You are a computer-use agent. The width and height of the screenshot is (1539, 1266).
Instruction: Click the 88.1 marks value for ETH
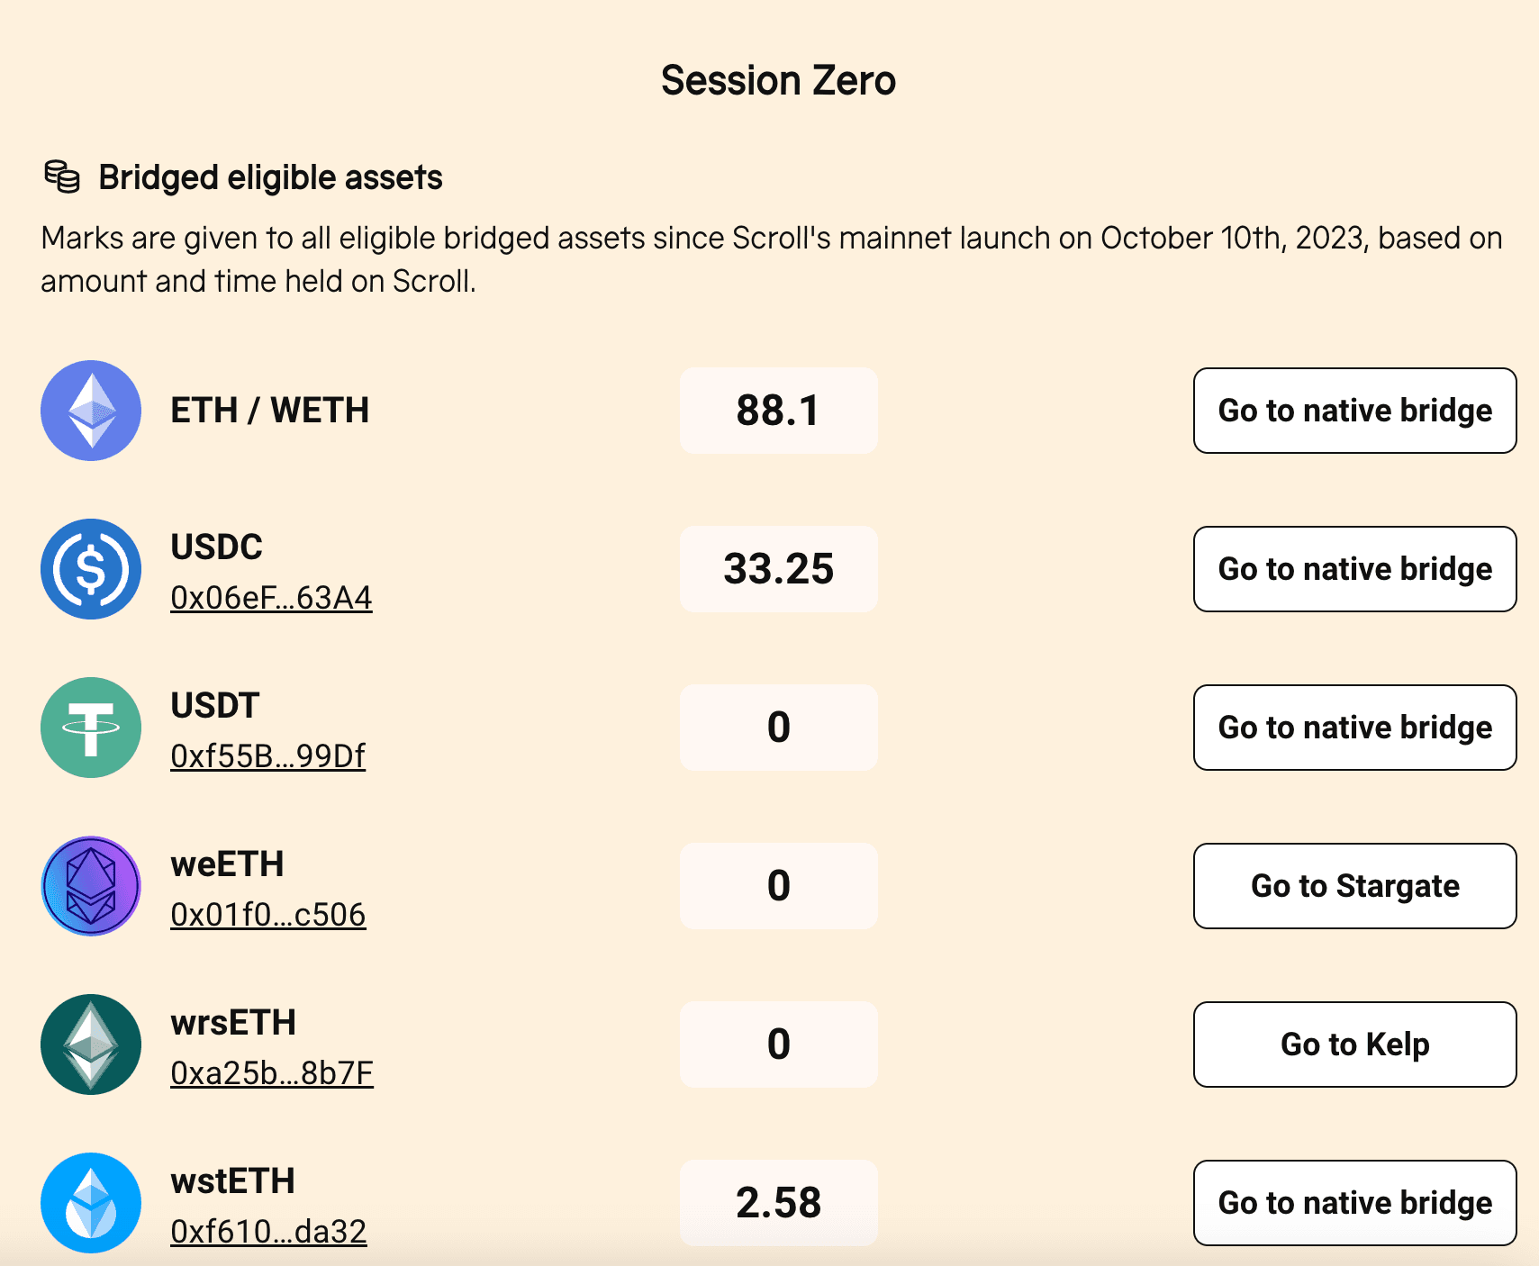pyautogui.click(x=779, y=411)
